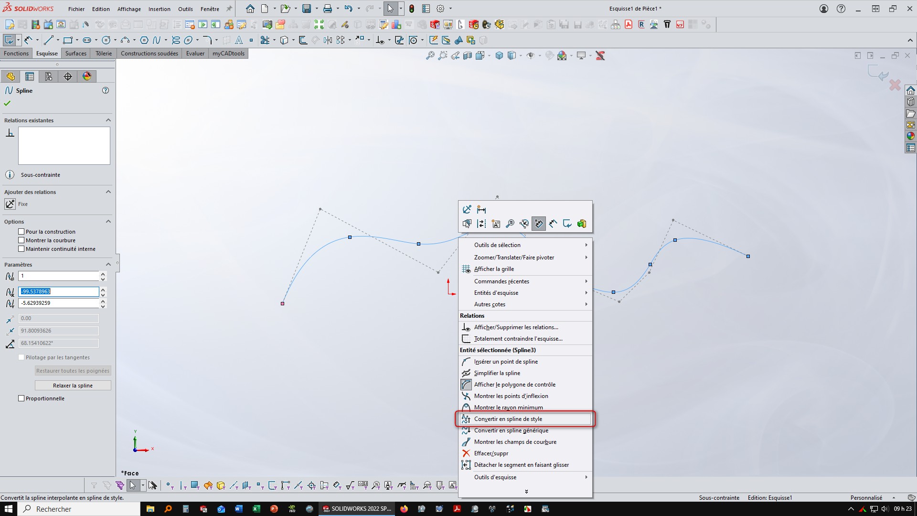Toggle the Proportionnelle checkbox
917x516 pixels.
pyautogui.click(x=21, y=398)
